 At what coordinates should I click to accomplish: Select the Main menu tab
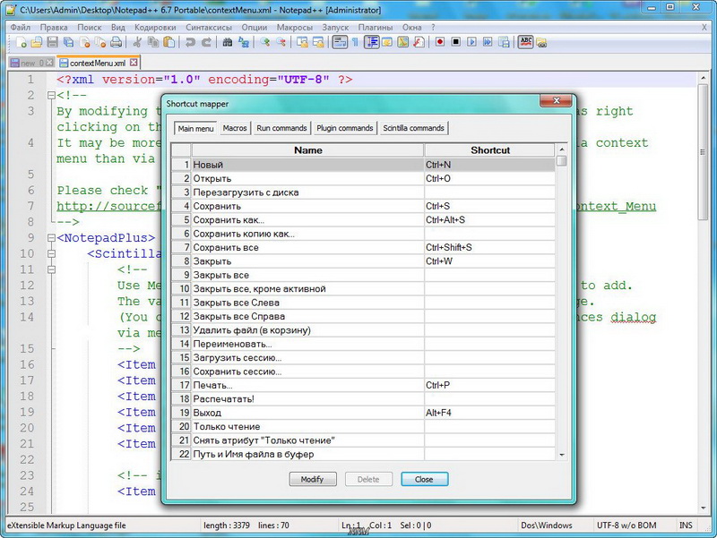point(195,128)
